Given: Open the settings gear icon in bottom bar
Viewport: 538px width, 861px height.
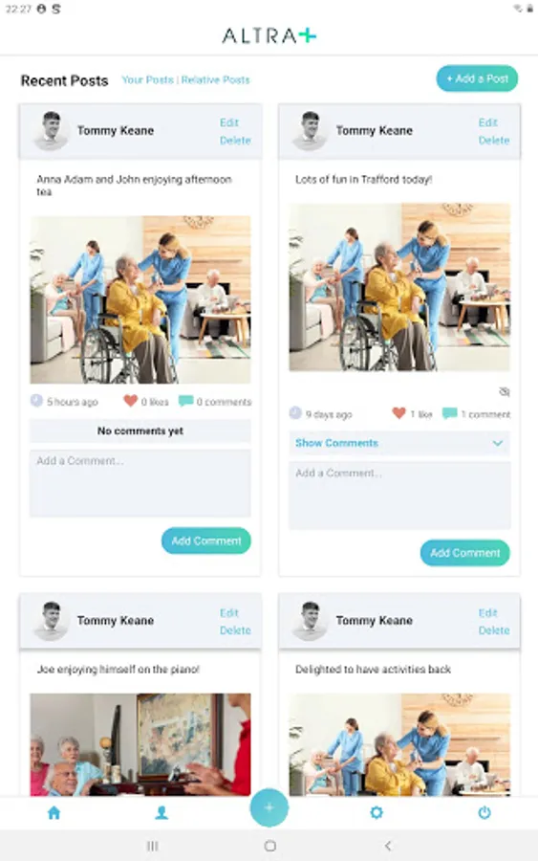Looking at the screenshot, I should (377, 812).
